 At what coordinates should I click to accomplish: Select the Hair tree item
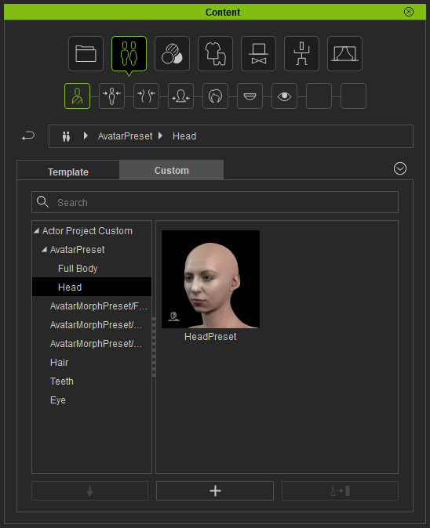pos(59,363)
